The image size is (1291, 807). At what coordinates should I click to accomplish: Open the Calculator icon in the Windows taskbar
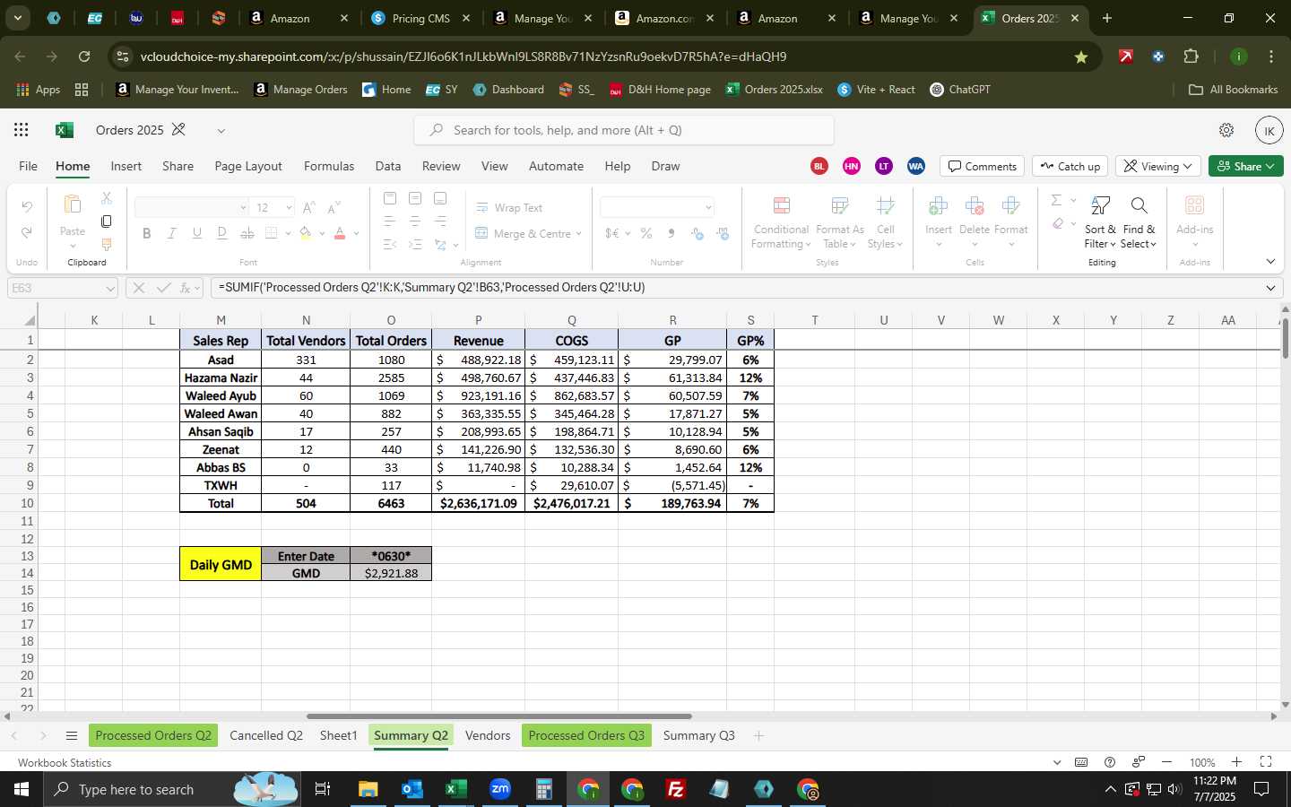(543, 789)
